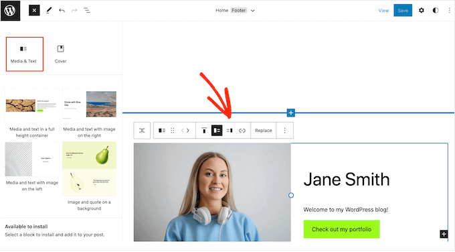Click the WordPress logo button
The width and height of the screenshot is (455, 252).
(10, 11)
